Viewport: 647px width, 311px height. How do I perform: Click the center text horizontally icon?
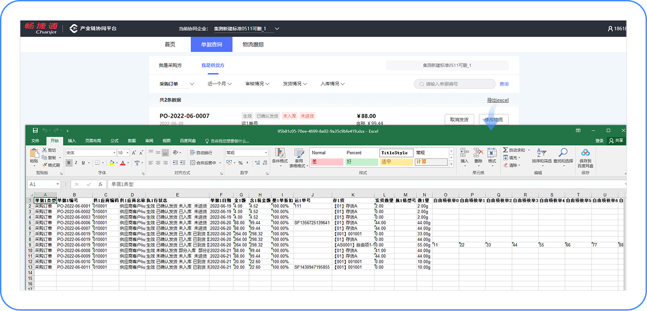[158, 163]
